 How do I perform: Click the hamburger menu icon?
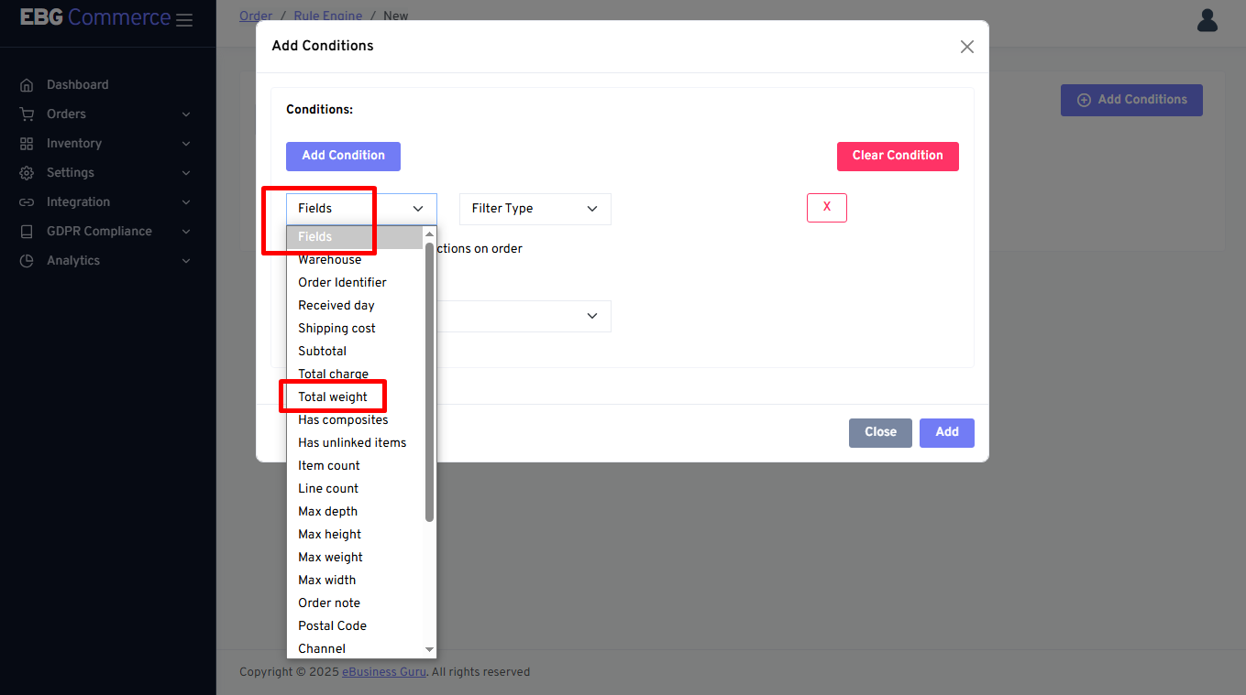coord(183,19)
